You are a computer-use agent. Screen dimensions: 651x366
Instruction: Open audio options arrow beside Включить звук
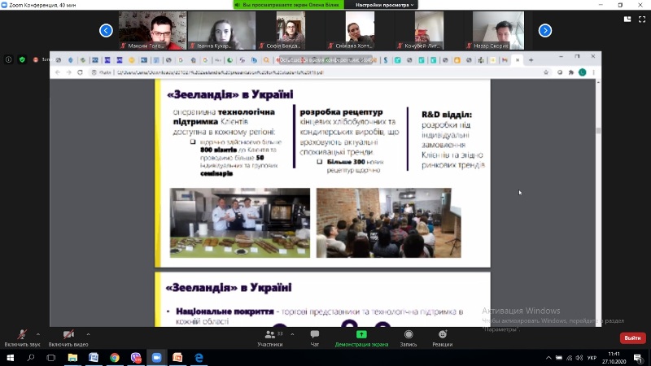click(37, 334)
